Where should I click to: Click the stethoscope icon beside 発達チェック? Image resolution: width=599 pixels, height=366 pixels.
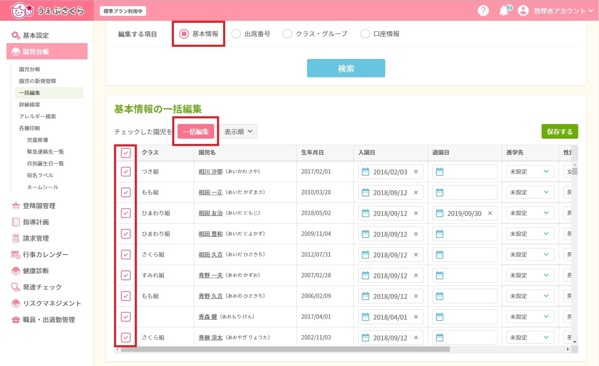[x=15, y=287]
